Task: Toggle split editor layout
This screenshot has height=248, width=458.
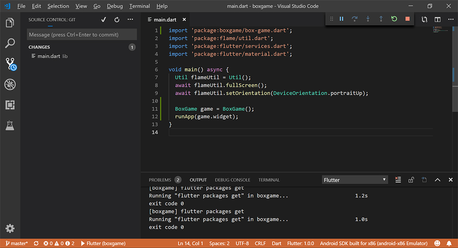Action: pos(437,19)
